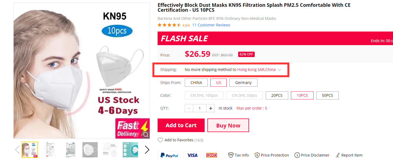The width and height of the screenshot is (393, 159).
Task: Expand the shipping destination dropdown
Action: pos(280,70)
